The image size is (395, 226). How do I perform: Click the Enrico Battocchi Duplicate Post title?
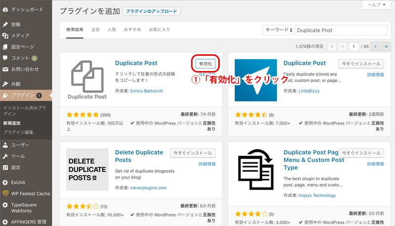click(136, 63)
